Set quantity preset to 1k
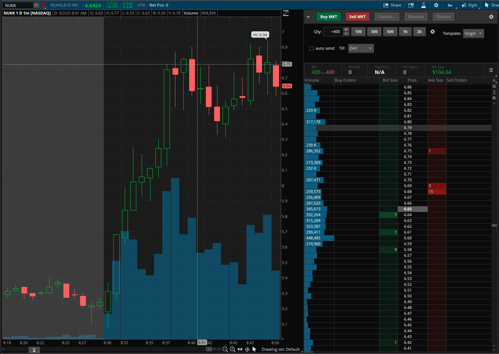Viewport: 499px width, 354px height. pos(405,32)
